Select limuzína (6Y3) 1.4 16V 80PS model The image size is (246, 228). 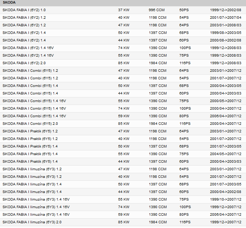(36, 215)
